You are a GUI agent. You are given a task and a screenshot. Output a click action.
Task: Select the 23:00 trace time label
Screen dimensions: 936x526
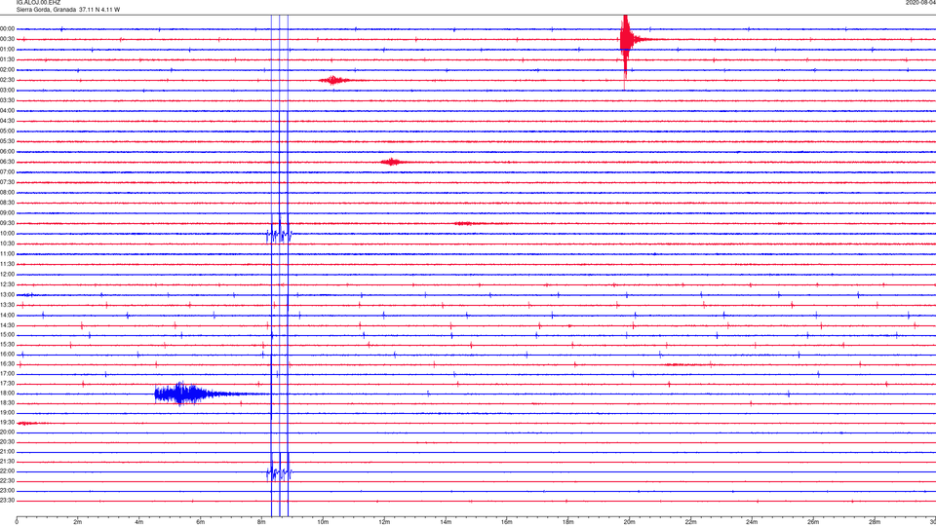coord(7,491)
